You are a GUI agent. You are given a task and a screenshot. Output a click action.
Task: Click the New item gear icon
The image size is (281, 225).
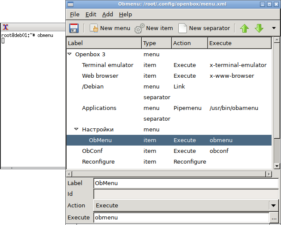pos(139,28)
